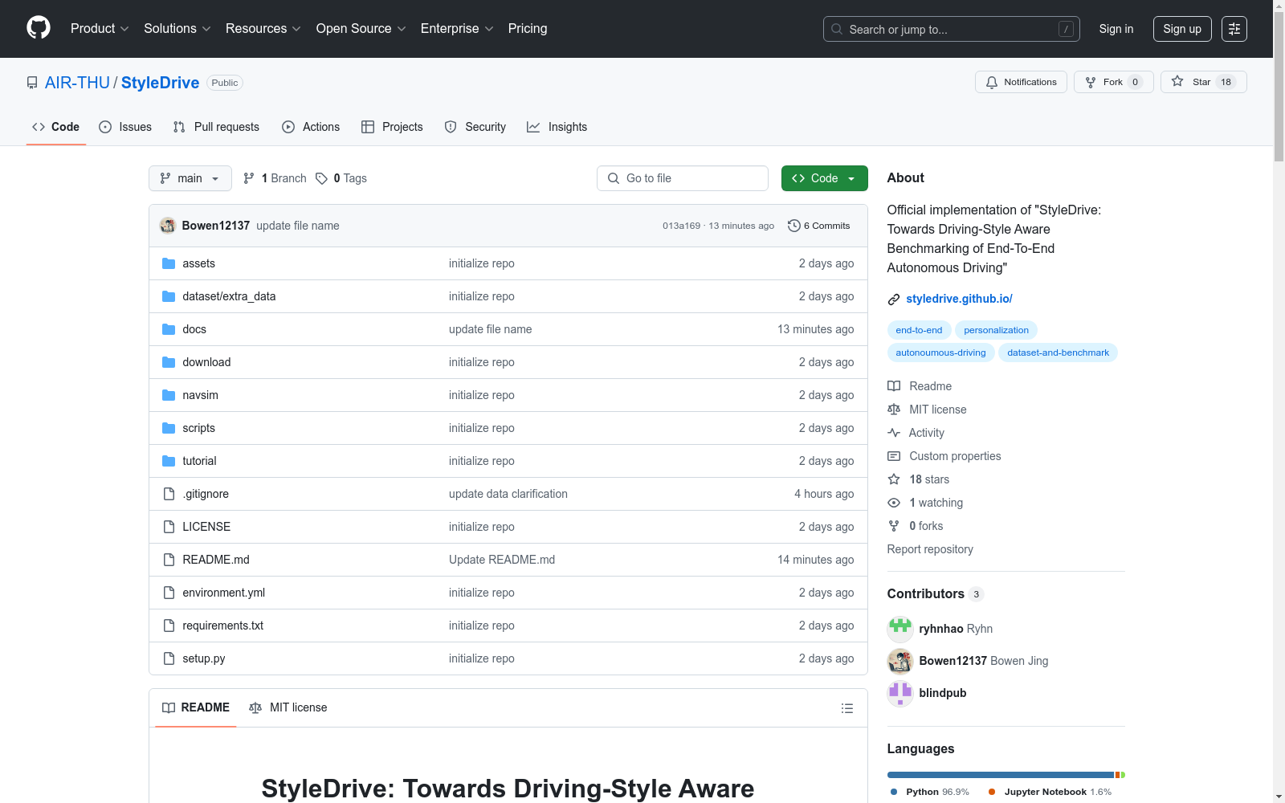
Task: Open the Actions tab
Action: 311,127
